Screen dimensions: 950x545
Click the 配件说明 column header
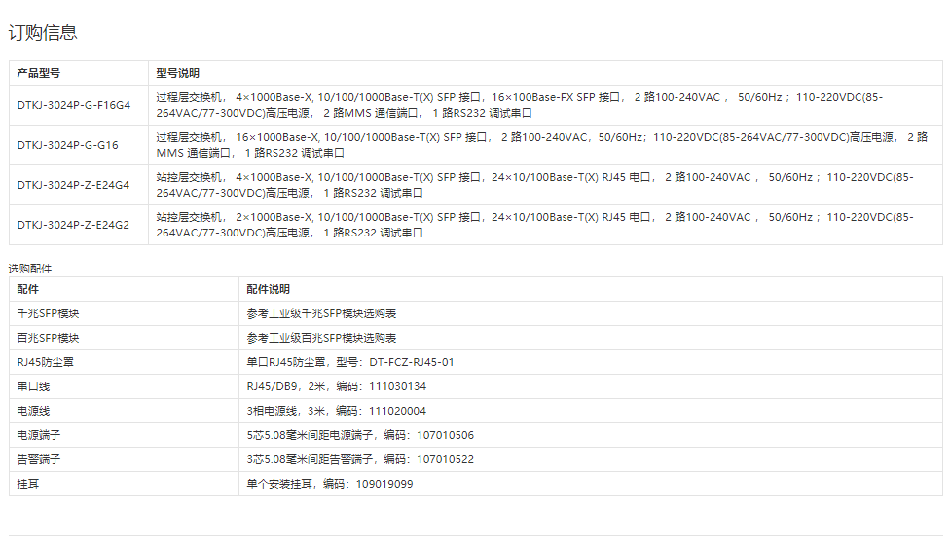pos(268,289)
